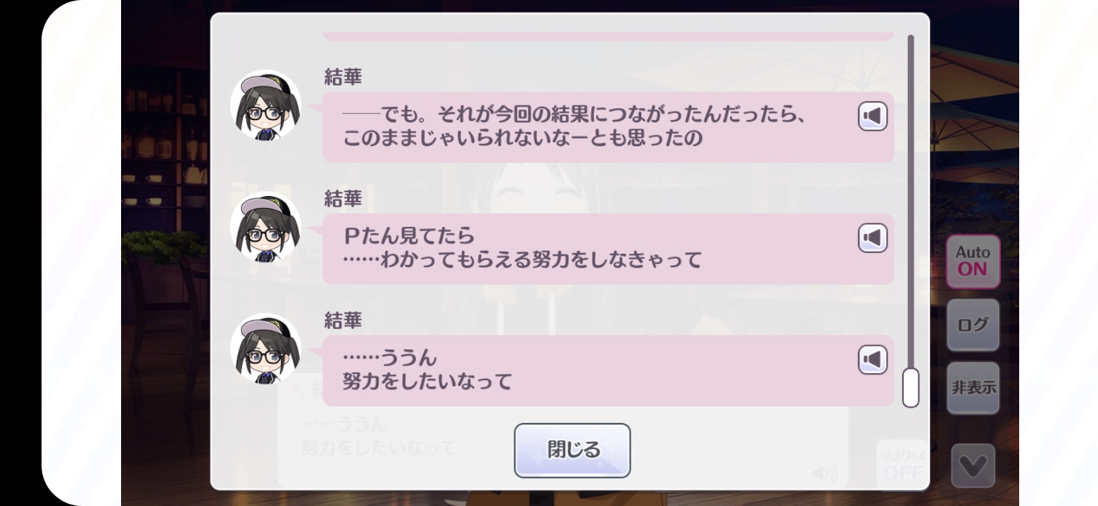
Task: Click the partially visible pink bubble at the top of the log
Action: tap(608, 36)
